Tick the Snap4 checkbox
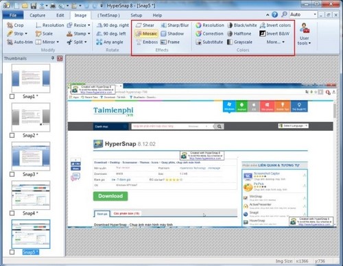The image size is (343, 266). [x=12, y=213]
